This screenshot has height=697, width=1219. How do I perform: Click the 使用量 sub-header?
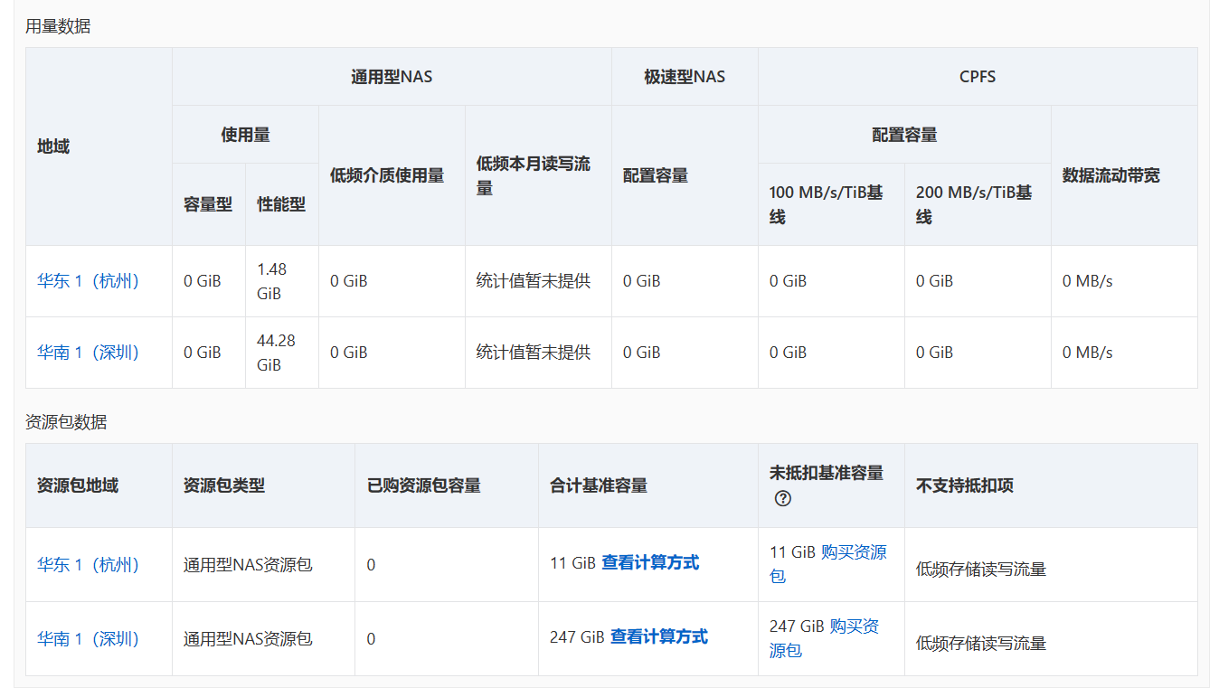coord(245,135)
